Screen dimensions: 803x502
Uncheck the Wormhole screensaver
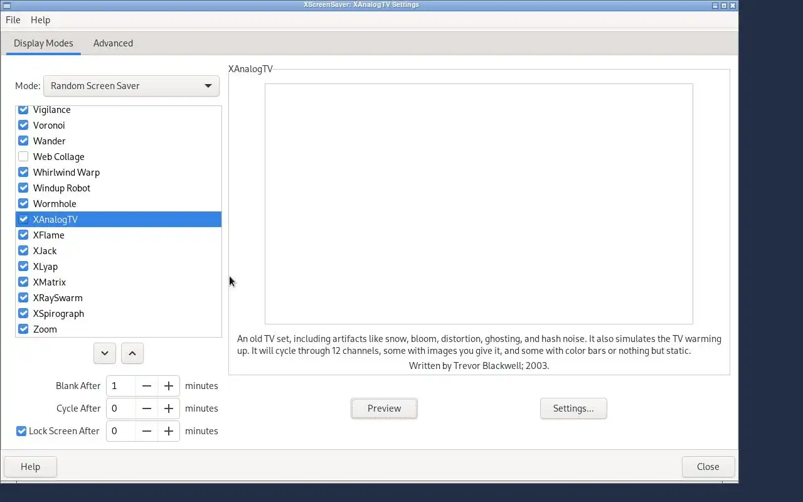[23, 204]
